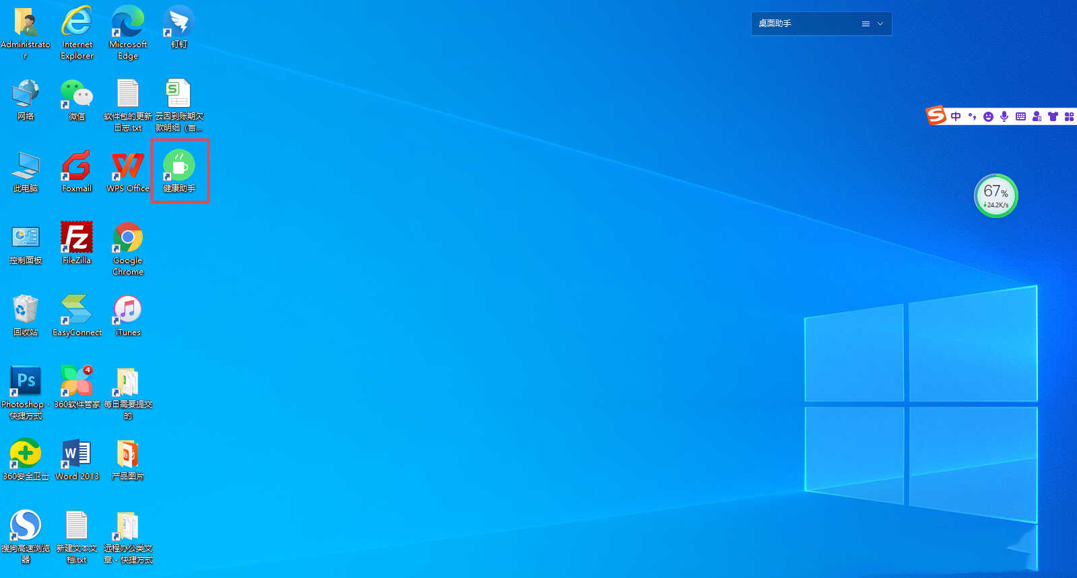Open the Sogou soft keyboard button
Screen dimensions: 1077x578
[x=1020, y=116]
